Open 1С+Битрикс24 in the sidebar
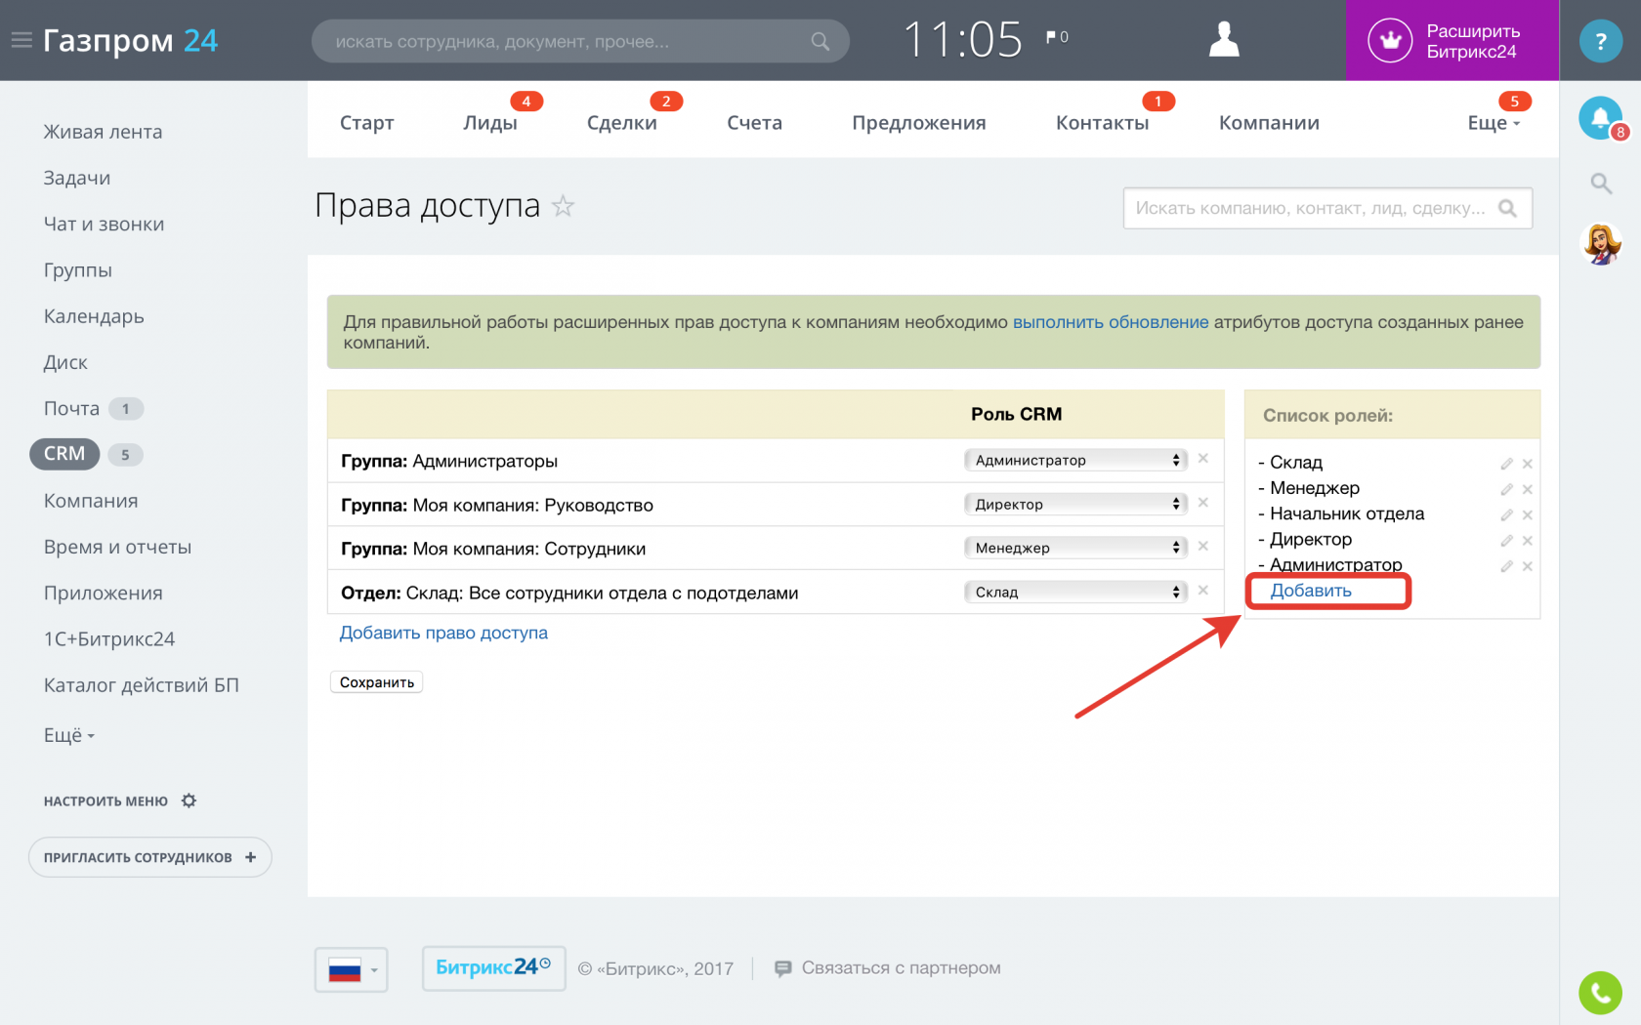Viewport: 1641px width, 1025px height. pos(109,639)
